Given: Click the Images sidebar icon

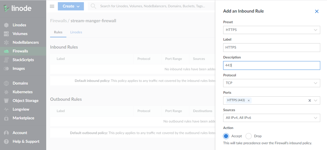Looking at the screenshot, I should click(x=6, y=68).
